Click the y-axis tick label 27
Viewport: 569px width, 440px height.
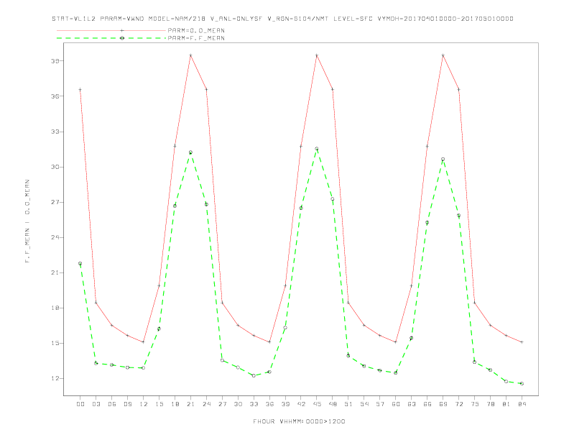click(55, 202)
